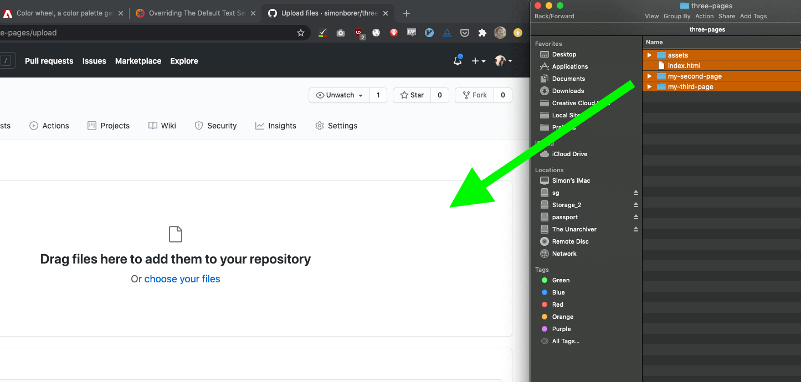
Task: Eject the Storage_2 drive in Finder
Action: [x=636, y=205]
